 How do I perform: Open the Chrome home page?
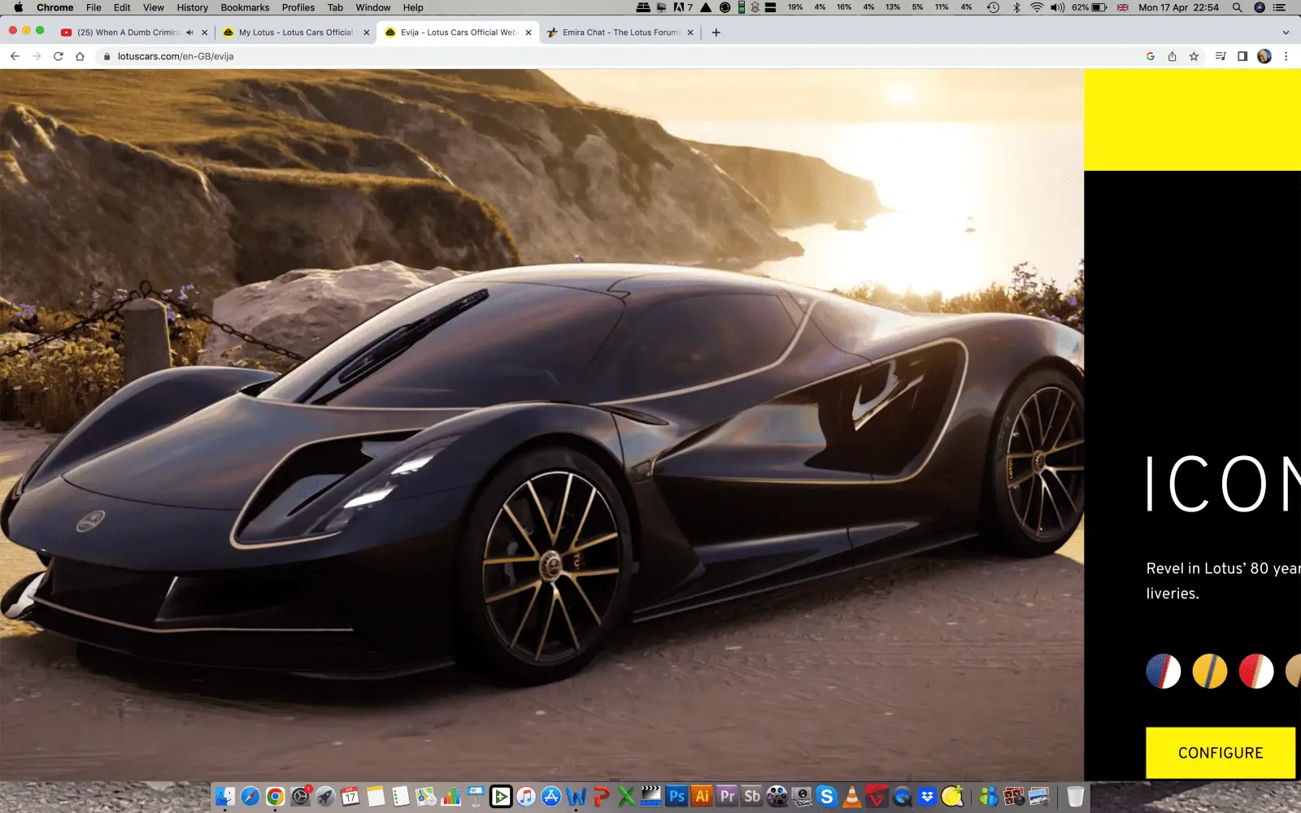pos(80,56)
